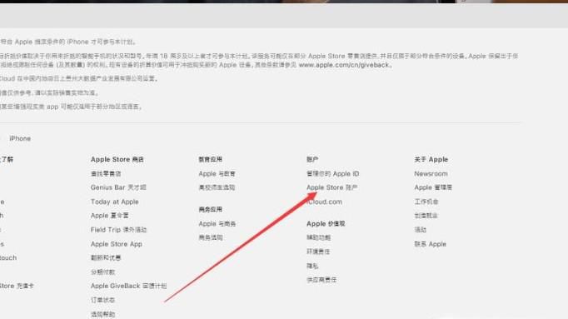Open the 活动 events link
This screenshot has height=319, width=568.
421,230
